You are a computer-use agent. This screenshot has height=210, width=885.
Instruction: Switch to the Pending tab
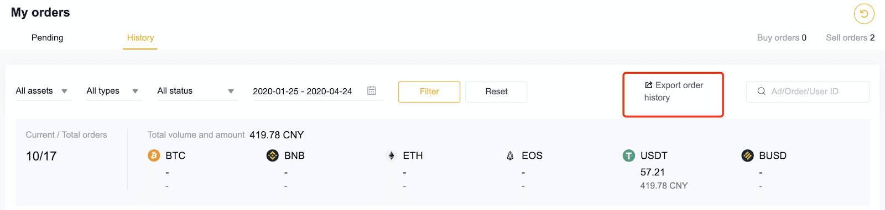tap(48, 37)
